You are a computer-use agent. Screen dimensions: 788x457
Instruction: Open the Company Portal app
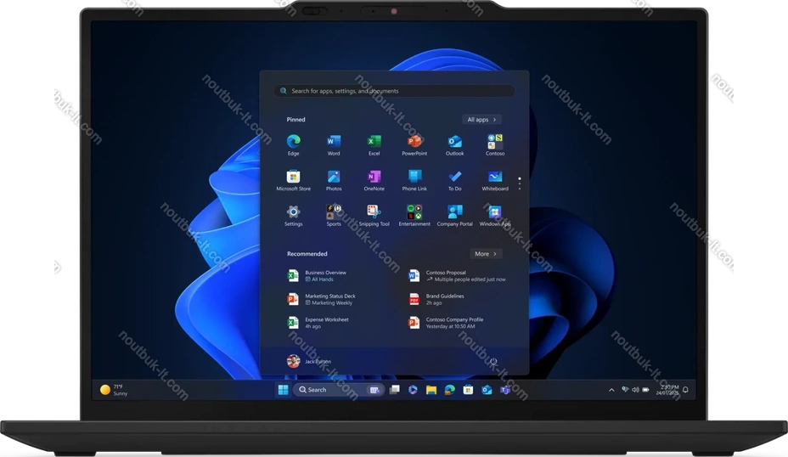pos(454,212)
